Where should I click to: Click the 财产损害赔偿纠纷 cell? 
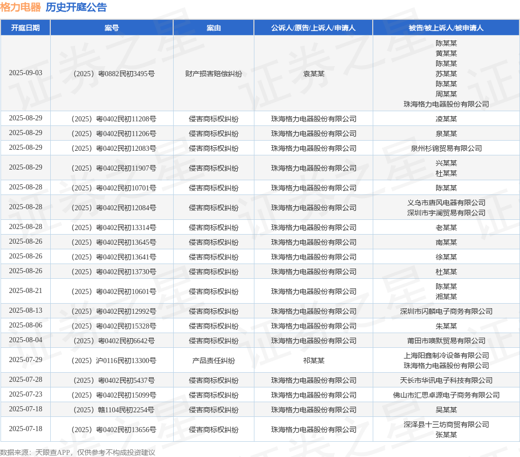pos(213,74)
